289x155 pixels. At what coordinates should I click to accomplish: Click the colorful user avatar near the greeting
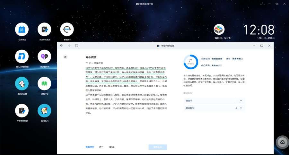[x=219, y=30]
